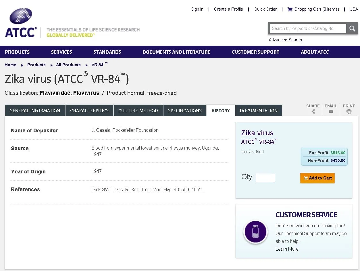The width and height of the screenshot is (360, 271).
Task: Switch to the Characteristics tab
Action: tap(89, 111)
